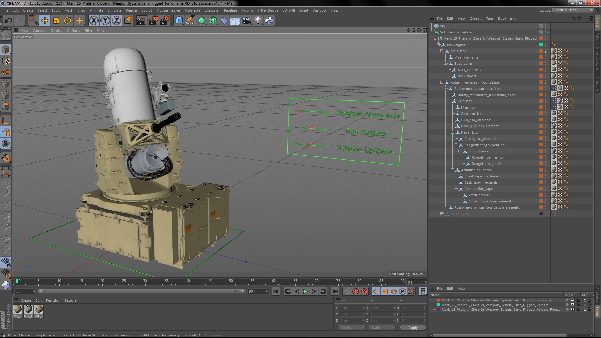The width and height of the screenshot is (601, 338).
Task: Toggle Sky object editor visibility dots
Action: [546, 26]
